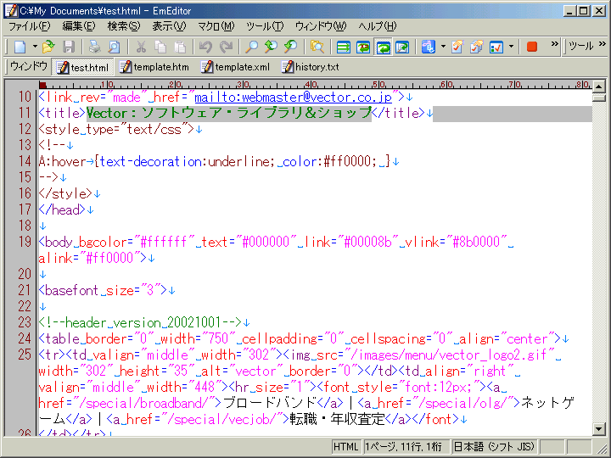Click the ウィンドウ label on tab bar
Screen dimensions: 611x458
coord(29,67)
